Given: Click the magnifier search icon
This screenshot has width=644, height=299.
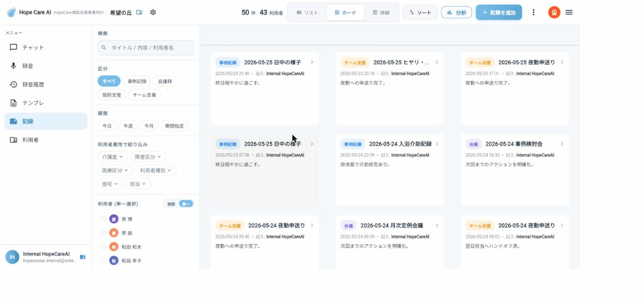Looking at the screenshot, I should click(104, 48).
